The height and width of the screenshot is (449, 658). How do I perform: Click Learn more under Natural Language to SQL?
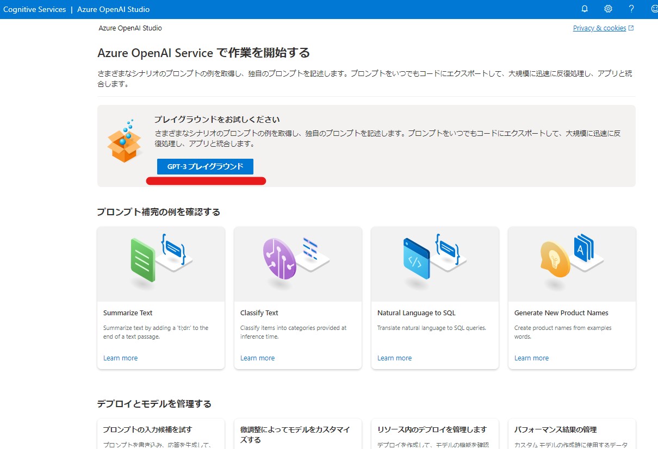point(394,358)
